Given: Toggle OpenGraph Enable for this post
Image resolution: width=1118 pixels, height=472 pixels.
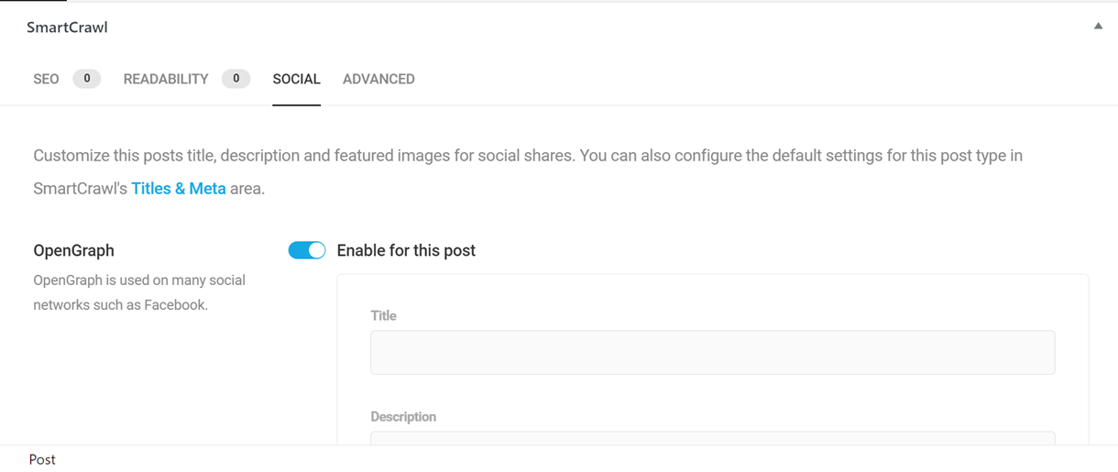Looking at the screenshot, I should coord(307,250).
